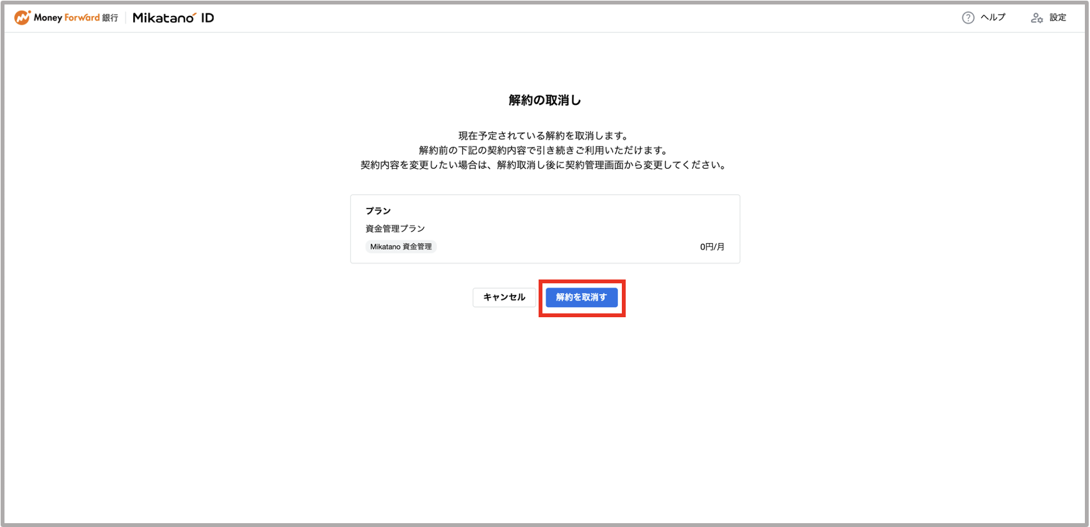Click the line starting with 解約前の下記の契約内容

[545, 150]
